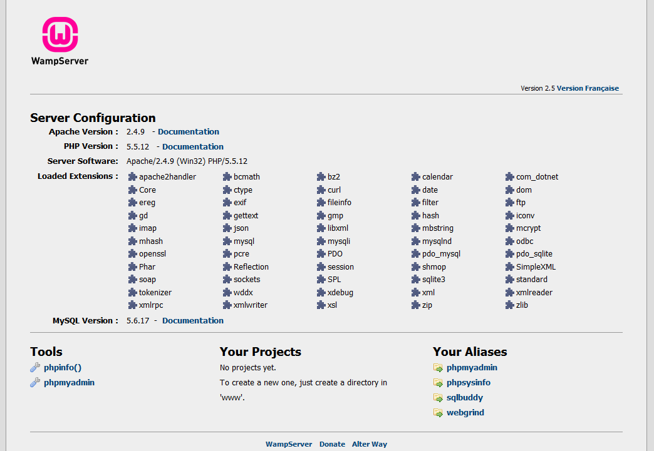Click the folder icon beside webgrind alias
This screenshot has width=654, height=451.
[438, 413]
